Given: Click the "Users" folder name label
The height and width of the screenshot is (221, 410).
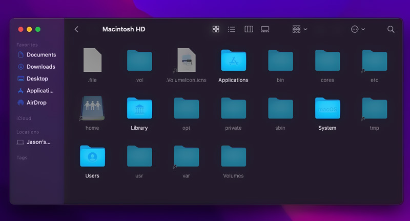Looking at the screenshot, I should 92,176.
